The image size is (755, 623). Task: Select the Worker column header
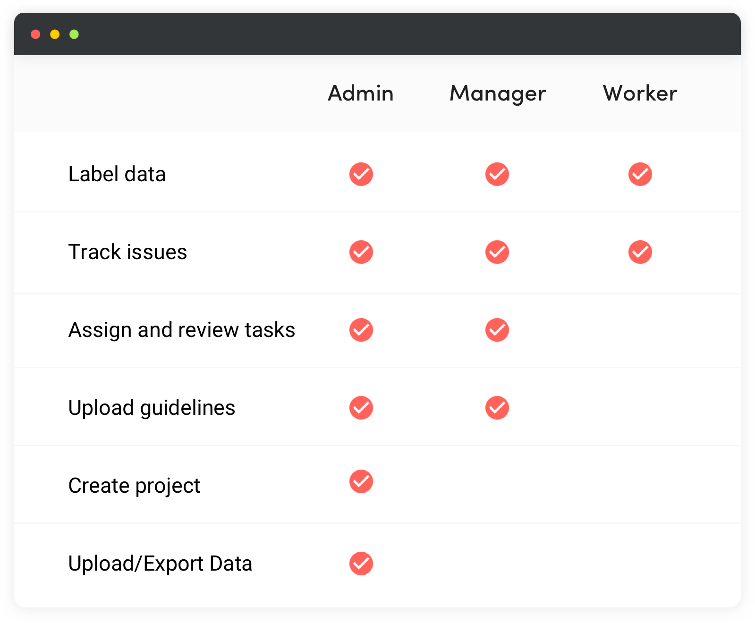click(x=640, y=93)
